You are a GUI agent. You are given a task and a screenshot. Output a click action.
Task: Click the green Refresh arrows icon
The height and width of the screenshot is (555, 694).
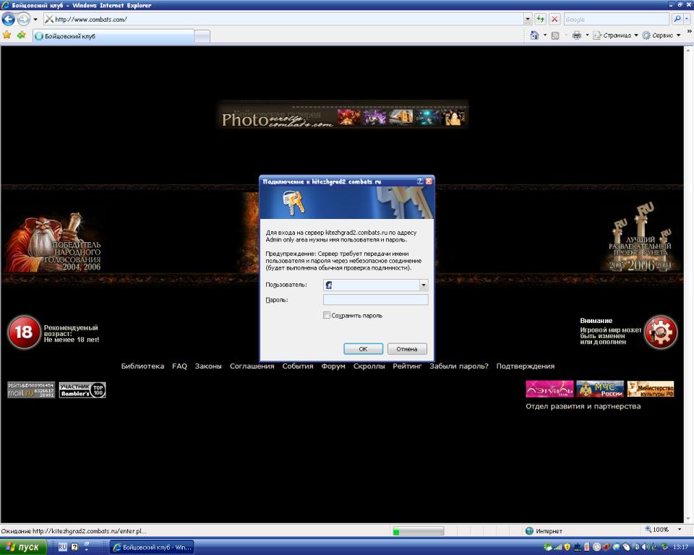pos(541,20)
